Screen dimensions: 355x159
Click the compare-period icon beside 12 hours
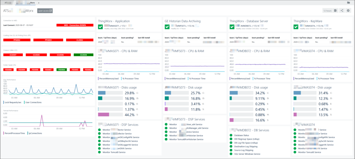point(336,11)
